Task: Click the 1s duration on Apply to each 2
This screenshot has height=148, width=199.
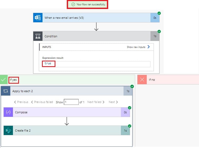Action: (128, 91)
